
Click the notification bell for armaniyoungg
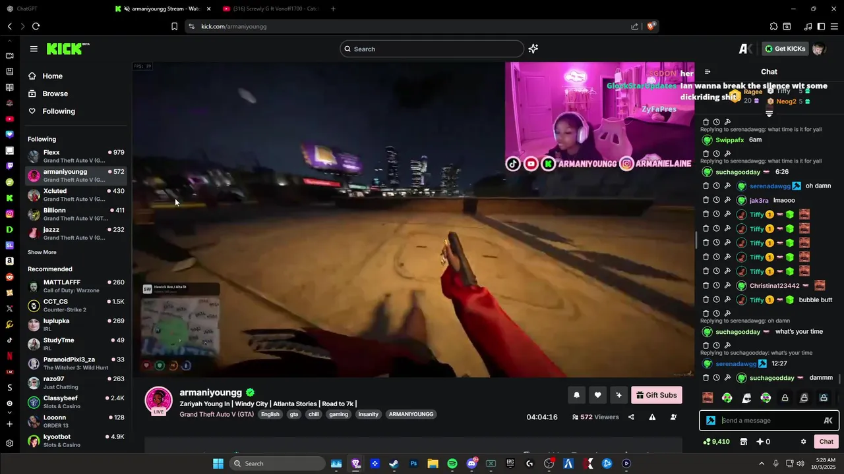click(576, 395)
